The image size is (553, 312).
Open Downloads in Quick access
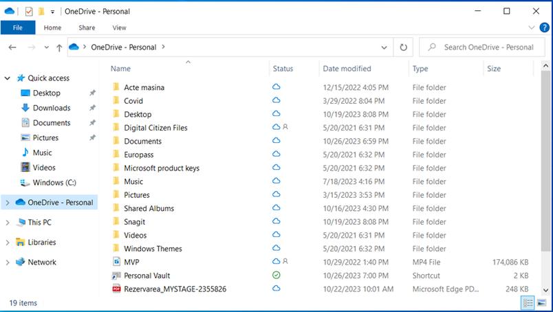click(x=52, y=108)
